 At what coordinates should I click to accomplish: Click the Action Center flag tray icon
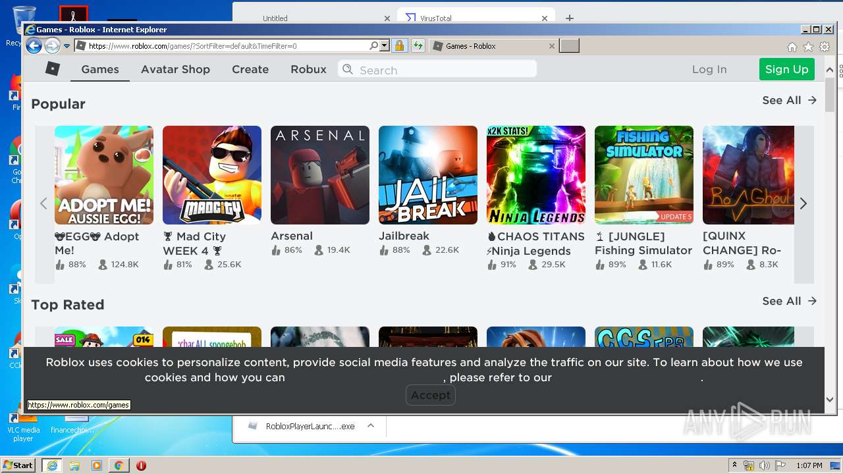780,465
